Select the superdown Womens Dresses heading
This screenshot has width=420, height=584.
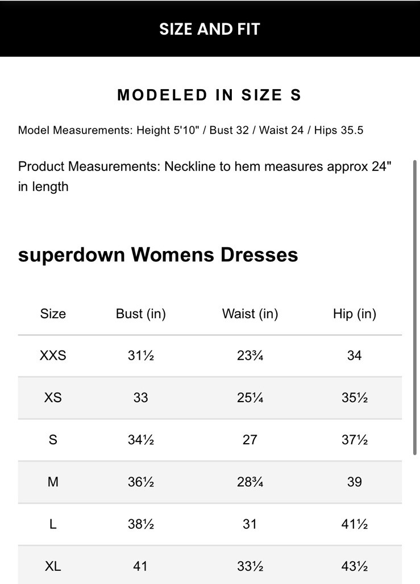[158, 255]
